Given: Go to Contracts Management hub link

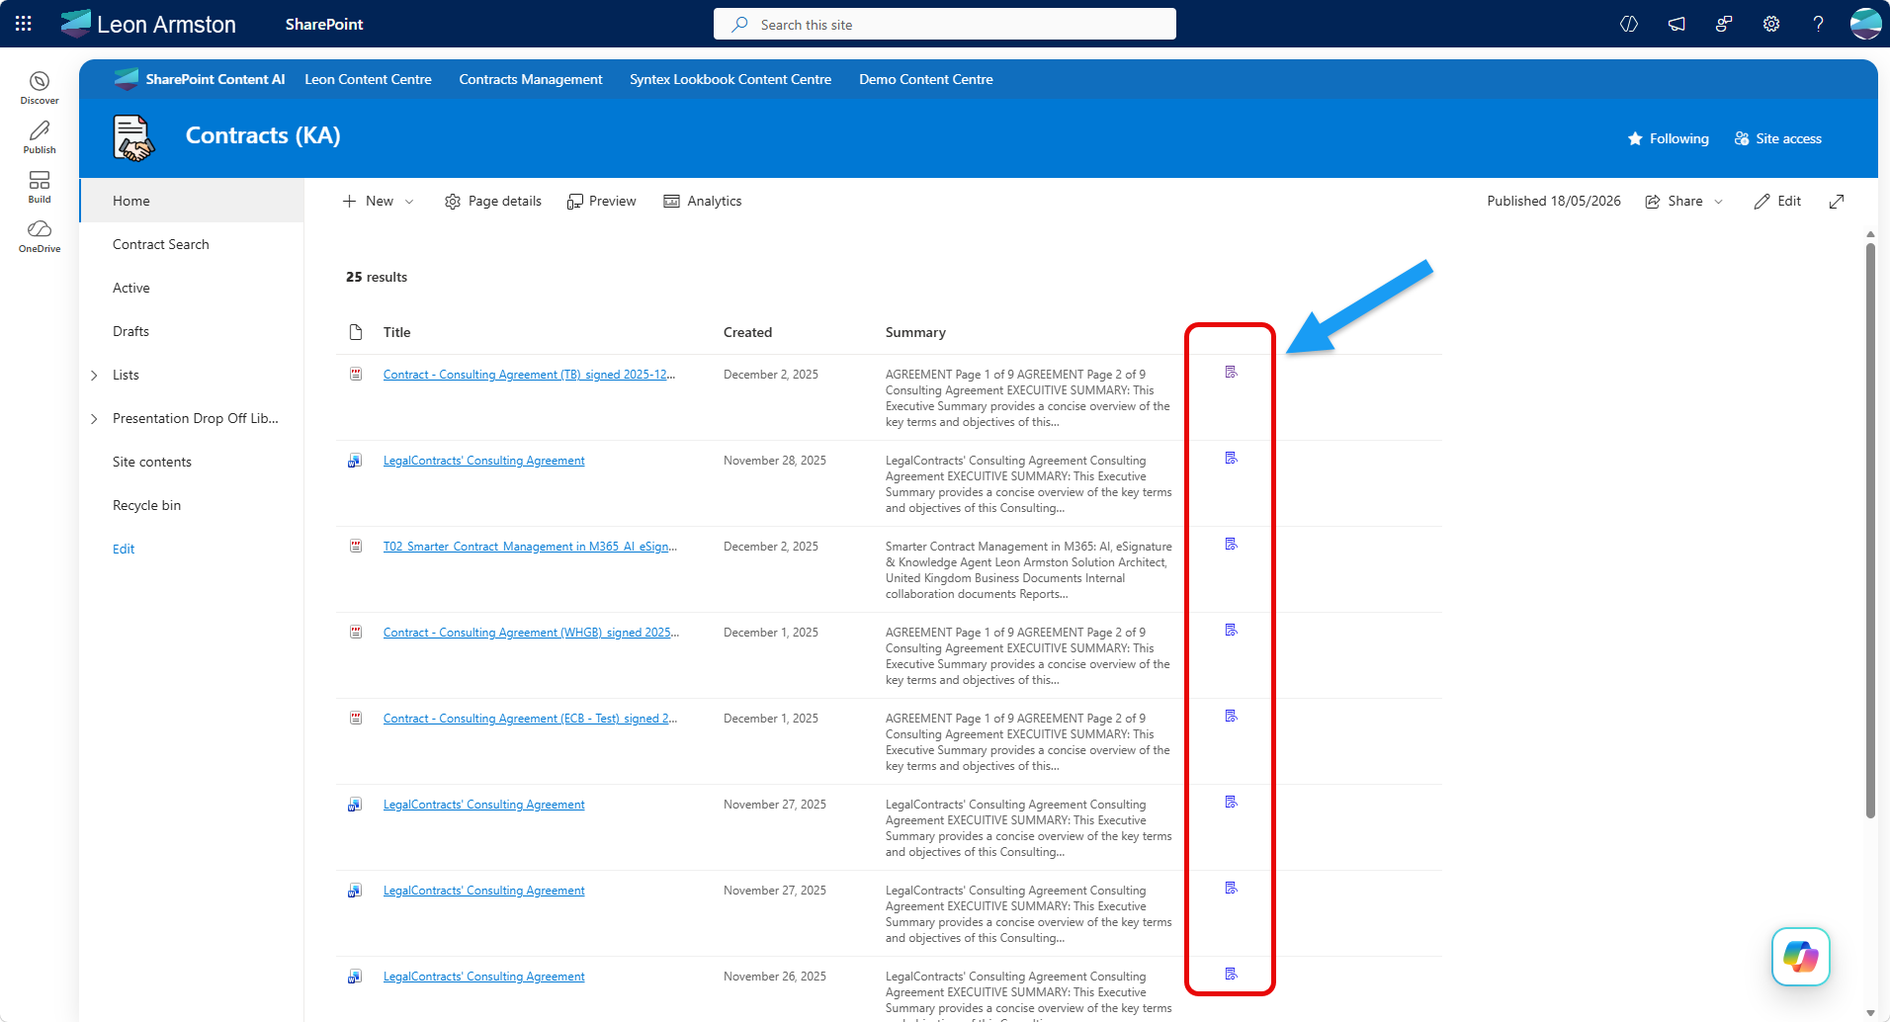Looking at the screenshot, I should (531, 79).
